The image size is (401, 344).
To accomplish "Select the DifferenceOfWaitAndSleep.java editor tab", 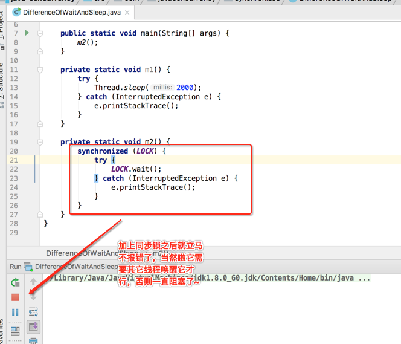I will (x=71, y=12).
